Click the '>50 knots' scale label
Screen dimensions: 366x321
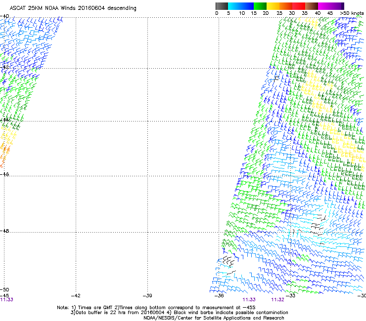[352, 13]
